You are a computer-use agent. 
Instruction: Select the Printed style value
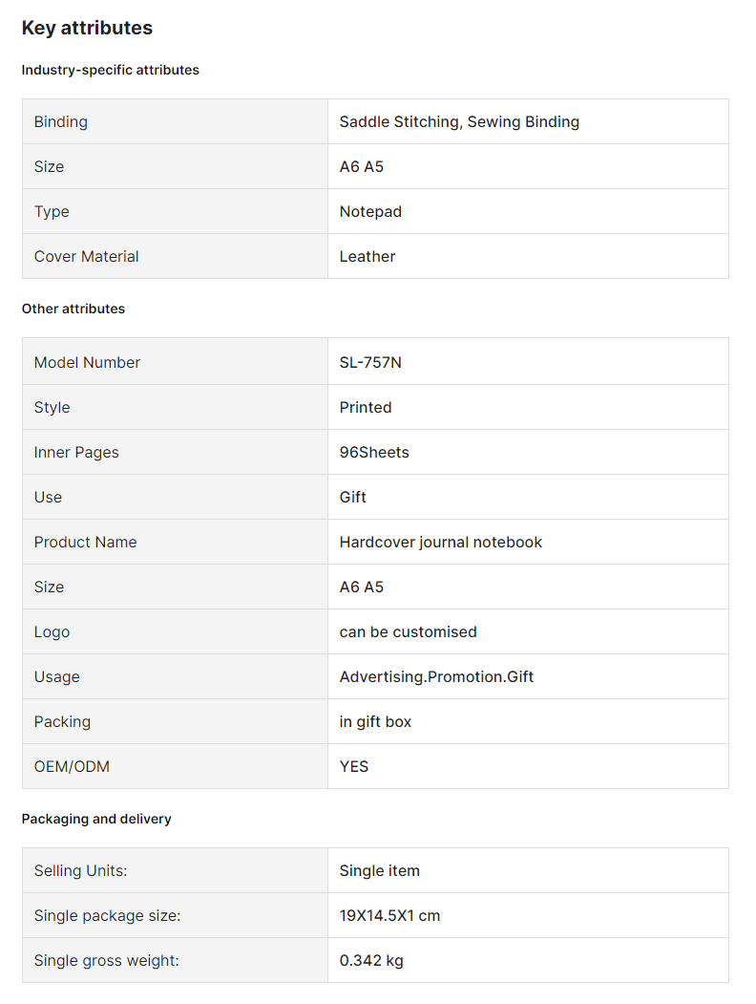click(366, 407)
